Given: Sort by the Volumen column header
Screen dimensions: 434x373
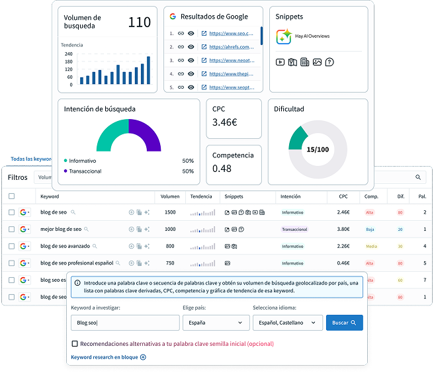Looking at the screenshot, I should (170, 196).
